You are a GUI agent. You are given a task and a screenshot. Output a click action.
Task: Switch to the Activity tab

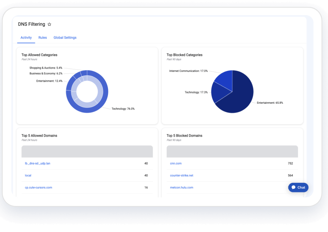[x=26, y=38]
